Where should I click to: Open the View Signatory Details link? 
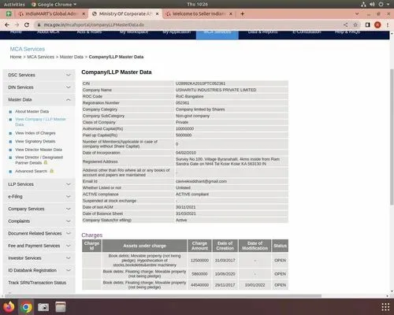[x=35, y=141]
